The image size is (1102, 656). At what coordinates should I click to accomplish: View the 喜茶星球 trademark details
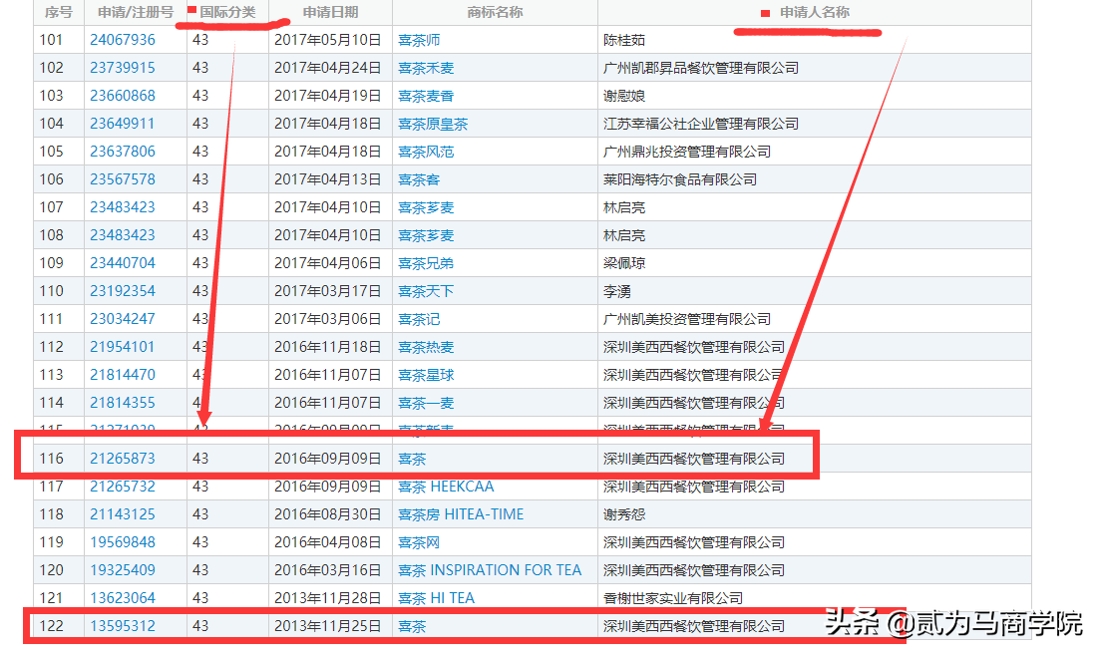click(426, 375)
